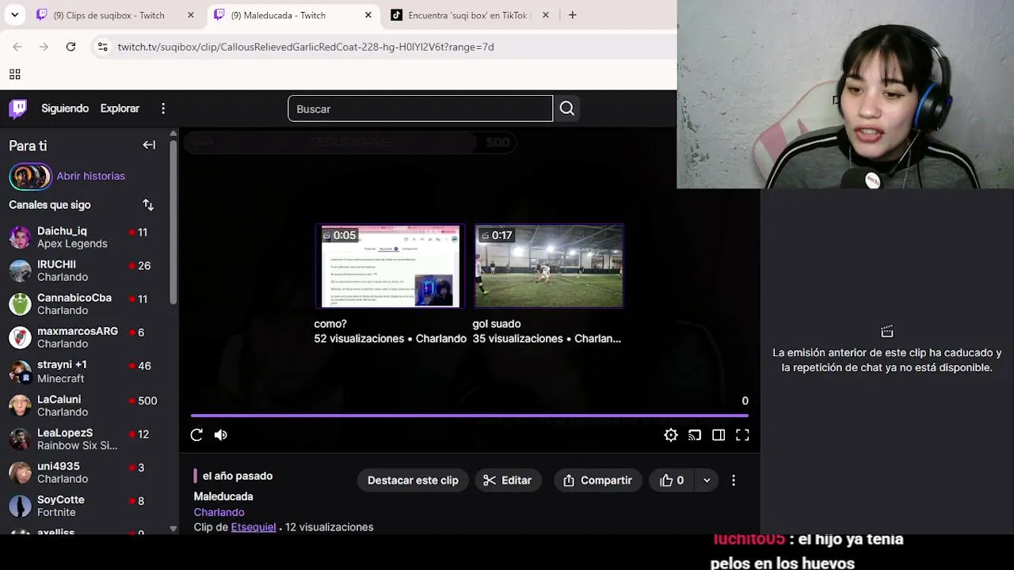
Task: Open the 'como?' clip title
Action: coord(330,324)
